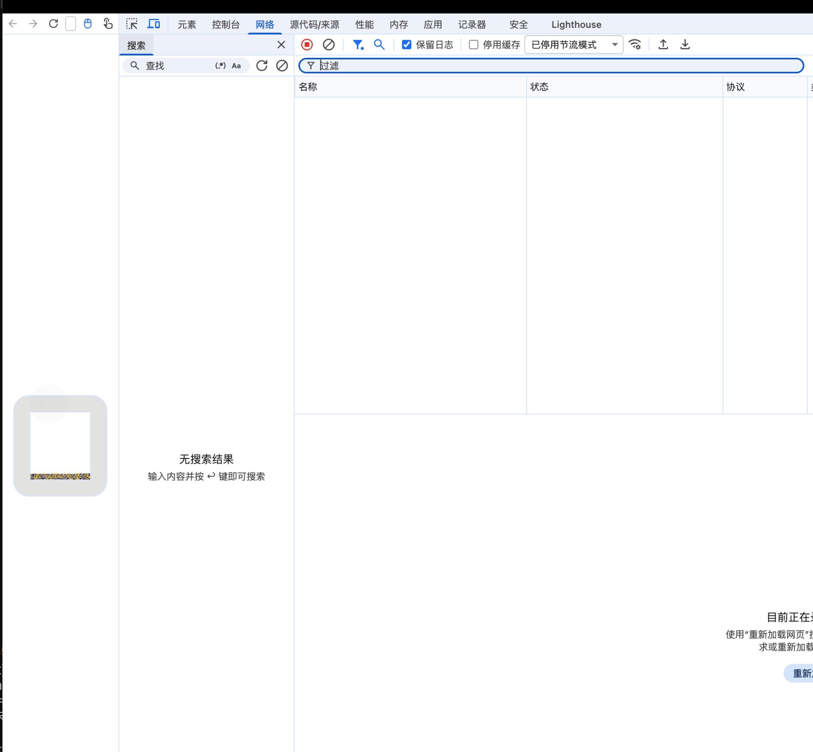813x752 pixels.
Task: Open the 元素 tab
Action: (187, 25)
